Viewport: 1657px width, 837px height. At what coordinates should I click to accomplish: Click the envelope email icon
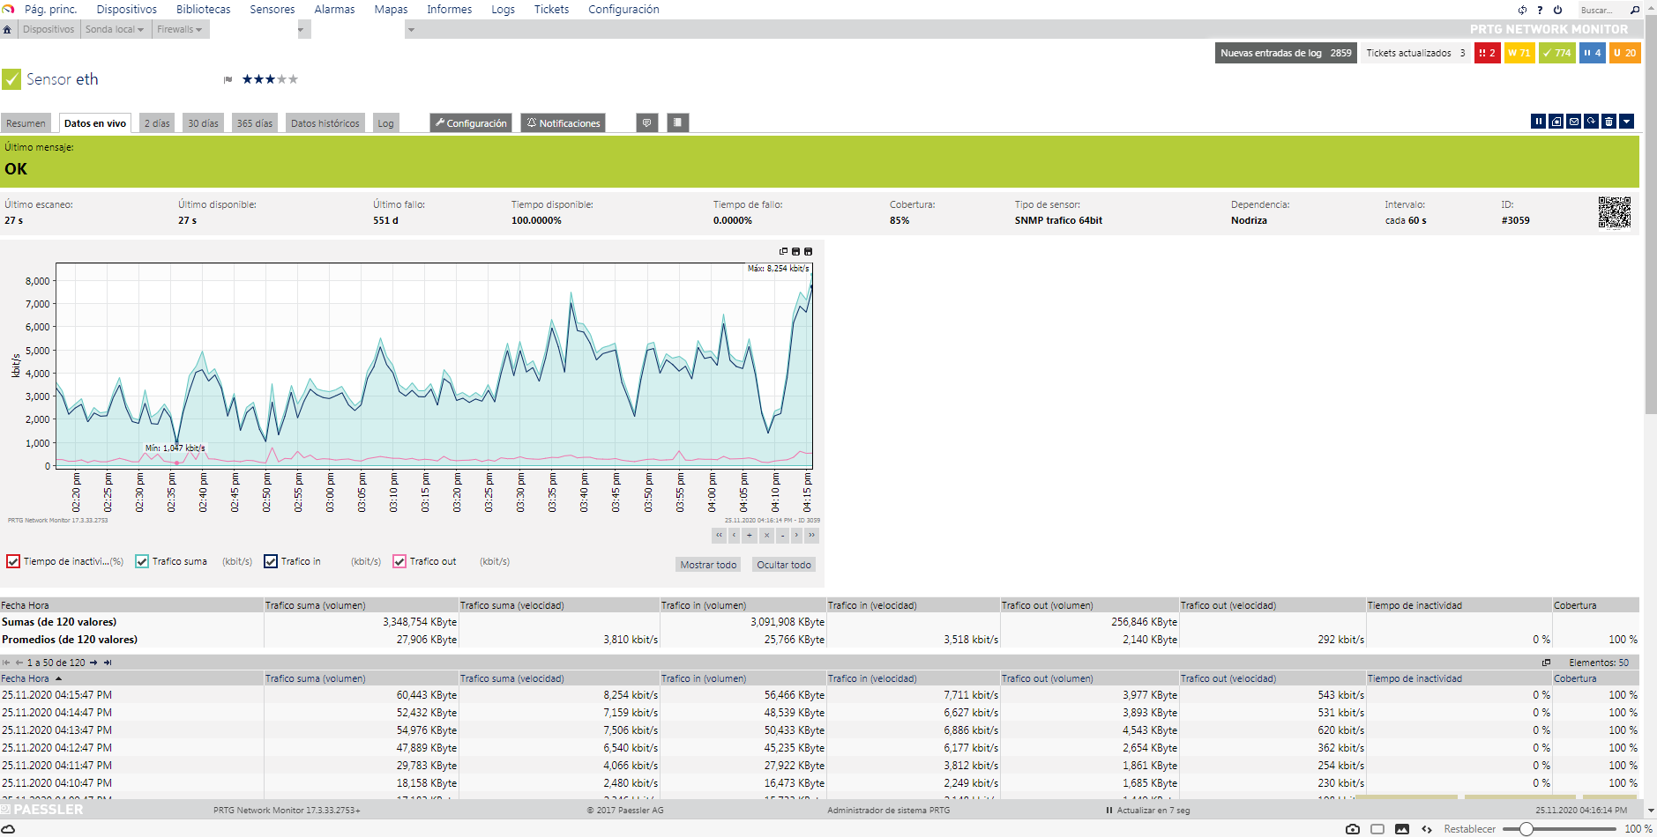1573,122
